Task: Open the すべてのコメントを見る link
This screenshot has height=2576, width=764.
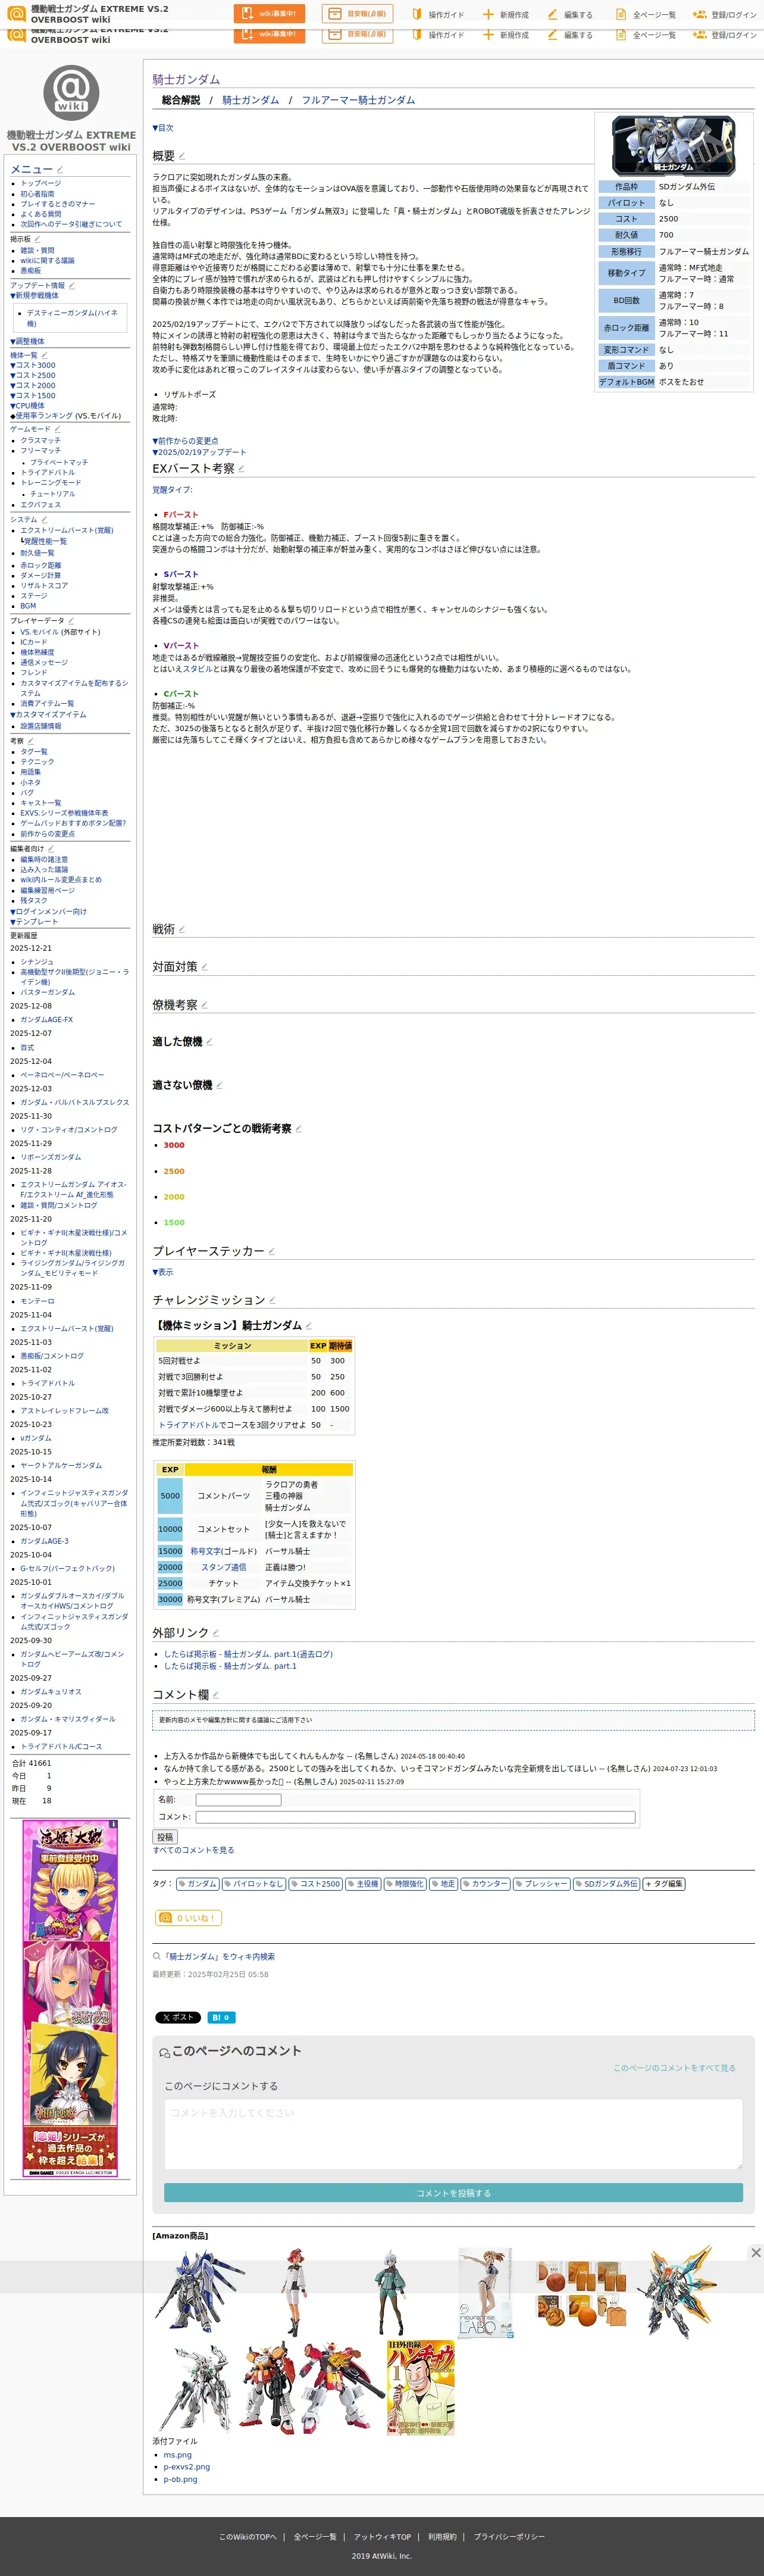Action: point(193,1850)
